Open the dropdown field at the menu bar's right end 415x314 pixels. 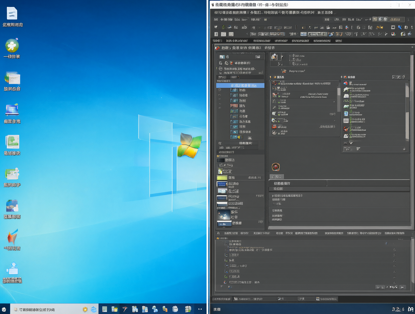click(x=396, y=20)
